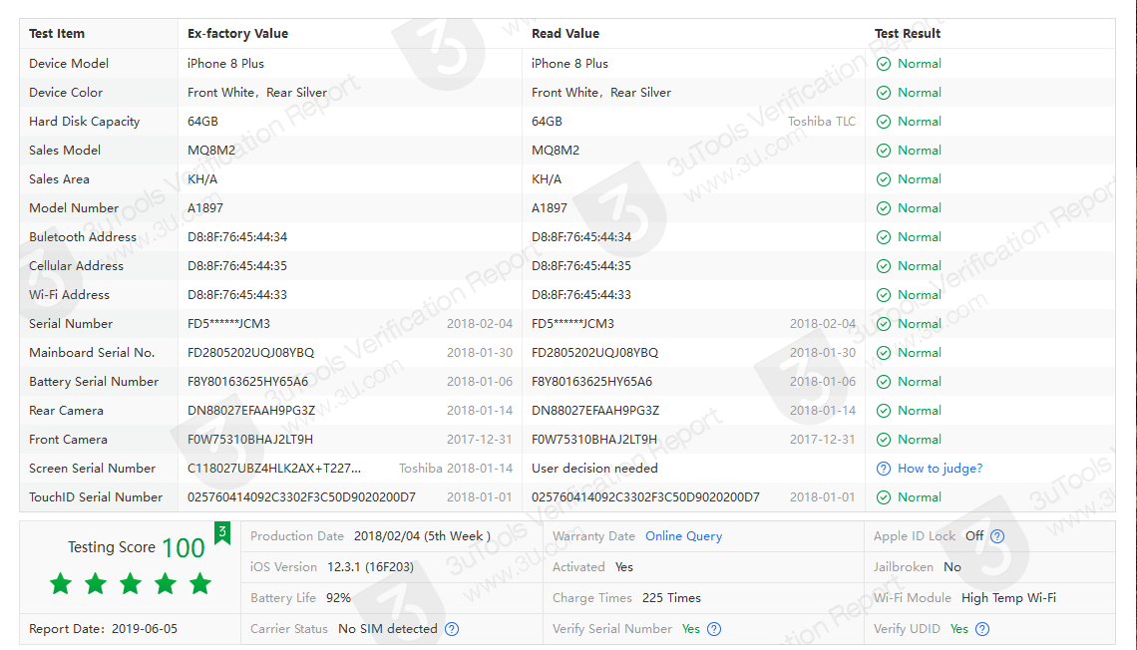Click the question mark icon before How to judge
The height and width of the screenshot is (650, 1137).
883,469
